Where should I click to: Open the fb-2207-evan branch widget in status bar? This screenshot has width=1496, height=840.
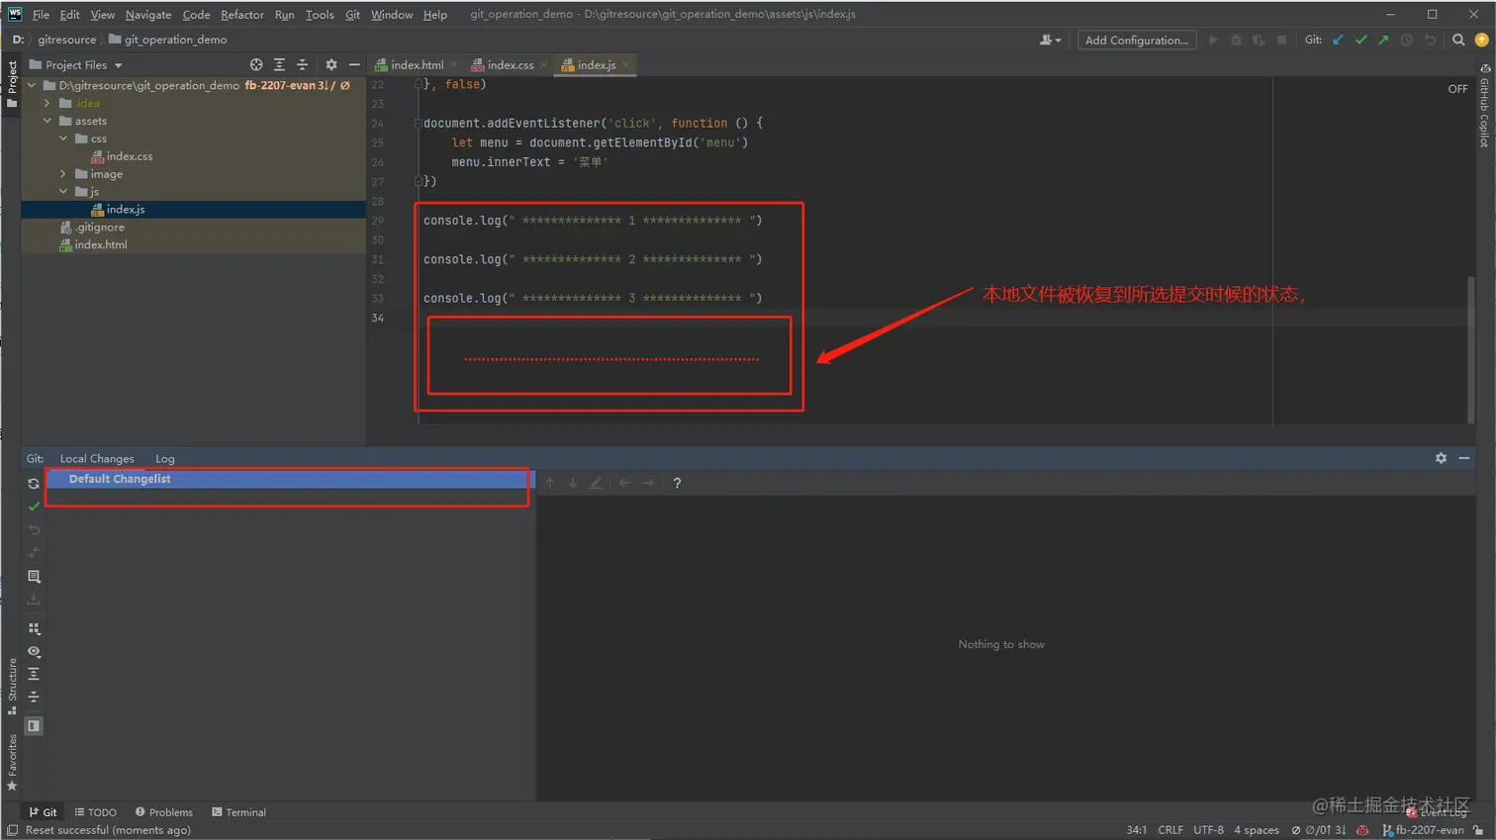[1425, 830]
